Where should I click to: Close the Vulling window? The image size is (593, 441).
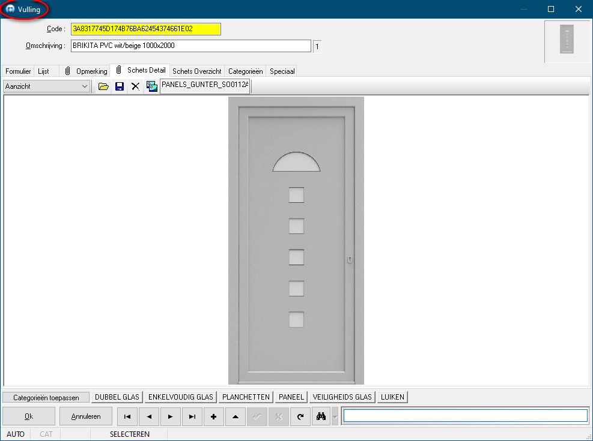579,9
